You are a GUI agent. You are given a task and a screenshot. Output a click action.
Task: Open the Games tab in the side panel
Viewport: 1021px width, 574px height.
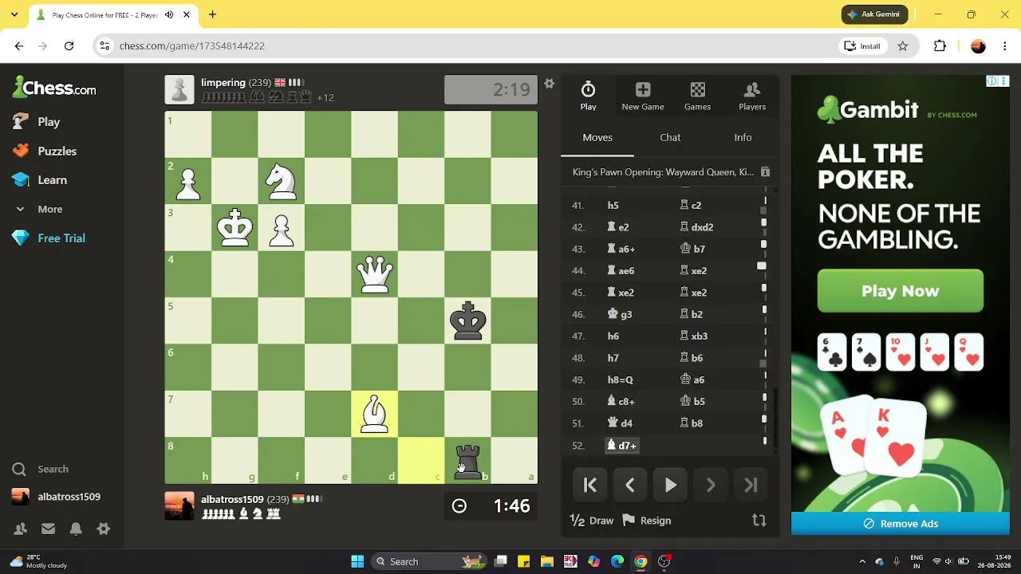[697, 96]
